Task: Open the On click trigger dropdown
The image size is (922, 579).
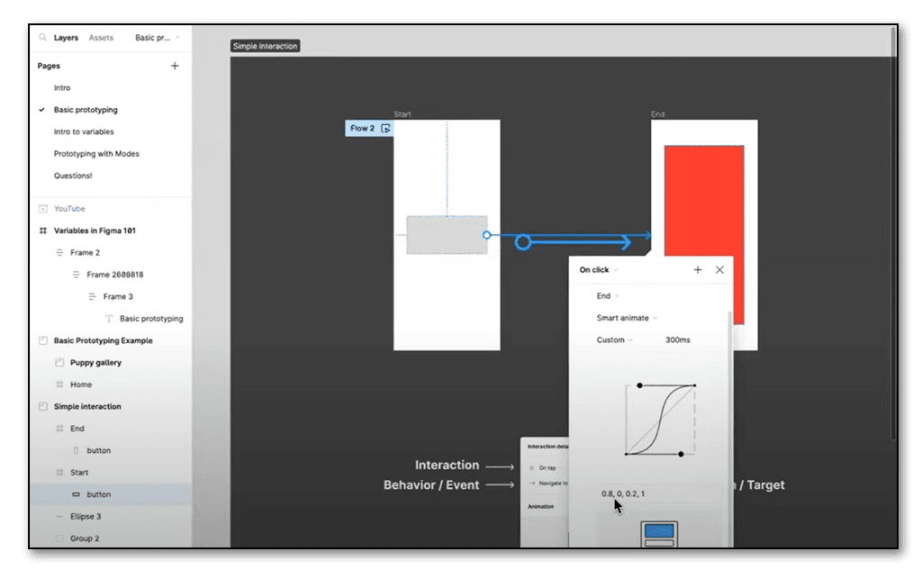Action: [599, 269]
